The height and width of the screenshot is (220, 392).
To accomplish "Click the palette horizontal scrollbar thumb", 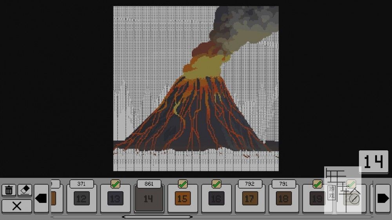I will coord(157,216).
